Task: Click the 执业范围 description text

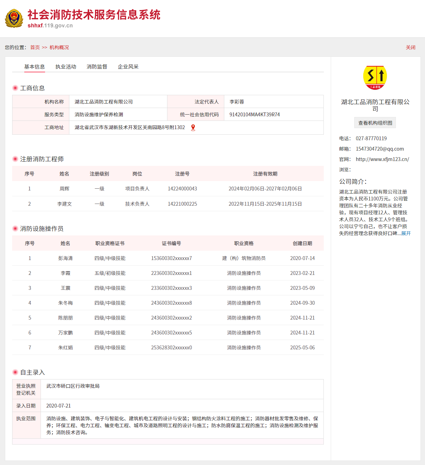Action: click(182, 426)
